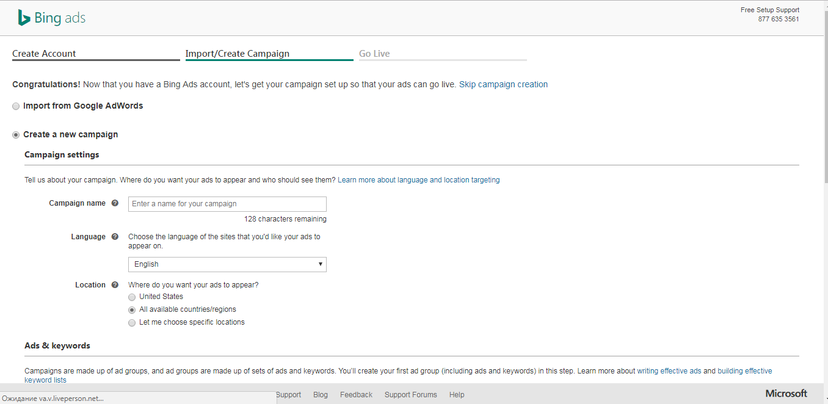Click help icon next to Language
The image size is (828, 404).
(115, 237)
